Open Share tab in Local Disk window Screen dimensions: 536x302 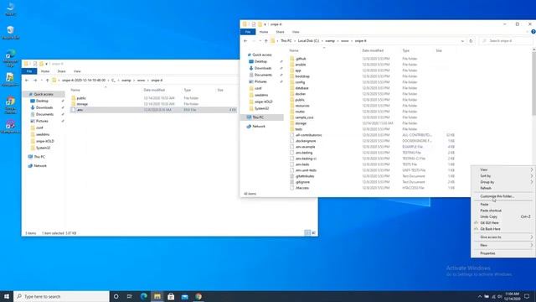(x=280, y=32)
